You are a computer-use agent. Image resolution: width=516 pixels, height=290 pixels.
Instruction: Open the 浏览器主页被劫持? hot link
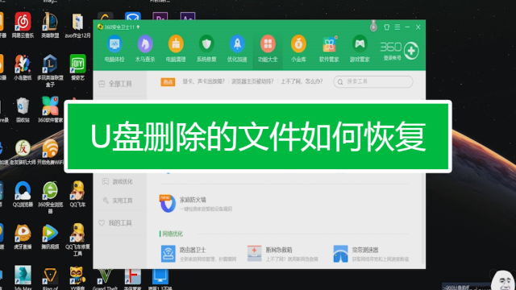point(252,81)
